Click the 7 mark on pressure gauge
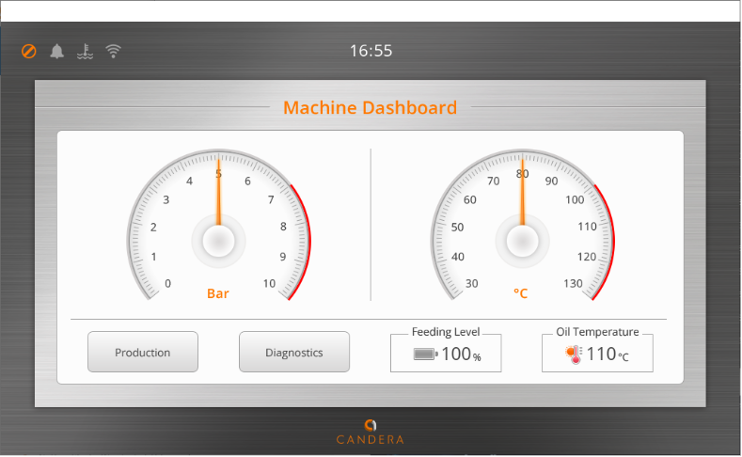The width and height of the screenshot is (742, 457). [x=271, y=199]
